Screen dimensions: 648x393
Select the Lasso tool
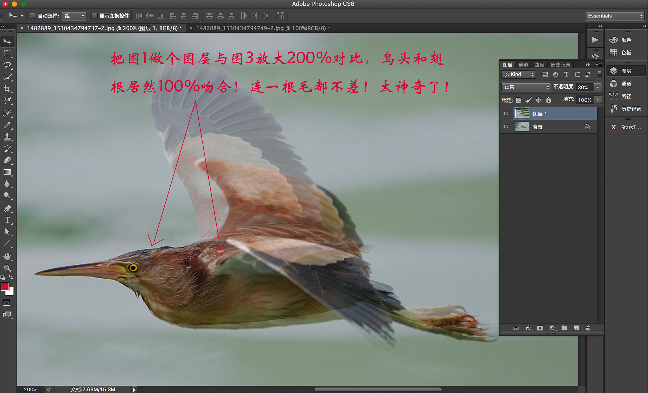pyautogui.click(x=7, y=65)
